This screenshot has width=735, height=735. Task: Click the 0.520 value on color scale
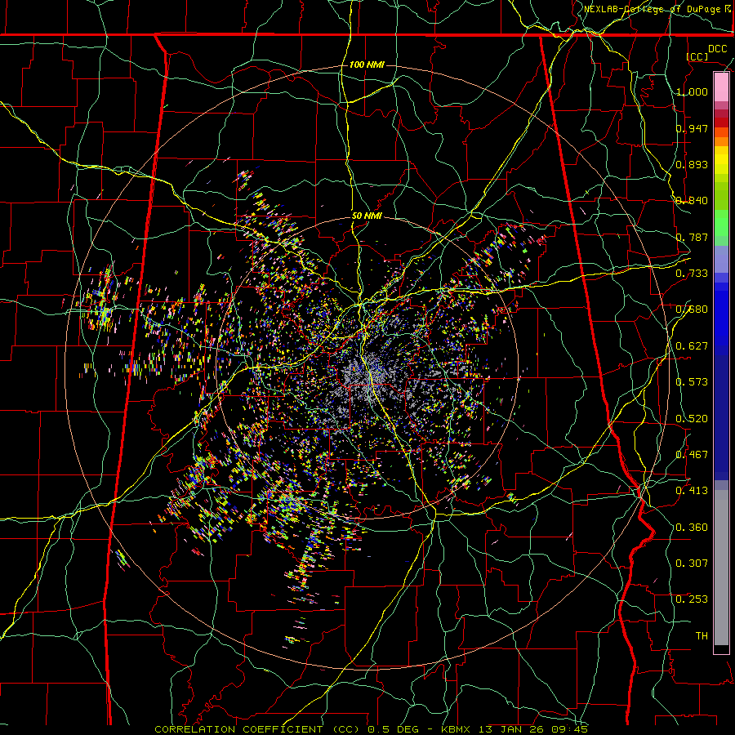692,419
